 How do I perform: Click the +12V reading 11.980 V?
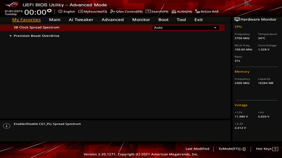pyautogui.click(x=241, y=117)
